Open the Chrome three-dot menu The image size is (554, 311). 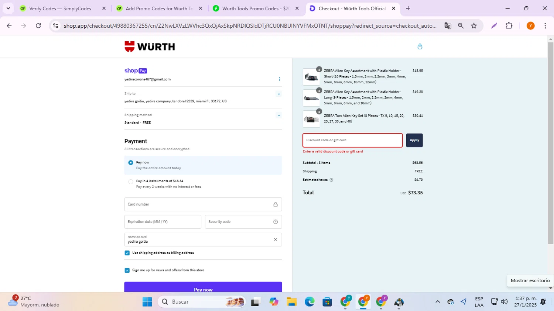[545, 26]
